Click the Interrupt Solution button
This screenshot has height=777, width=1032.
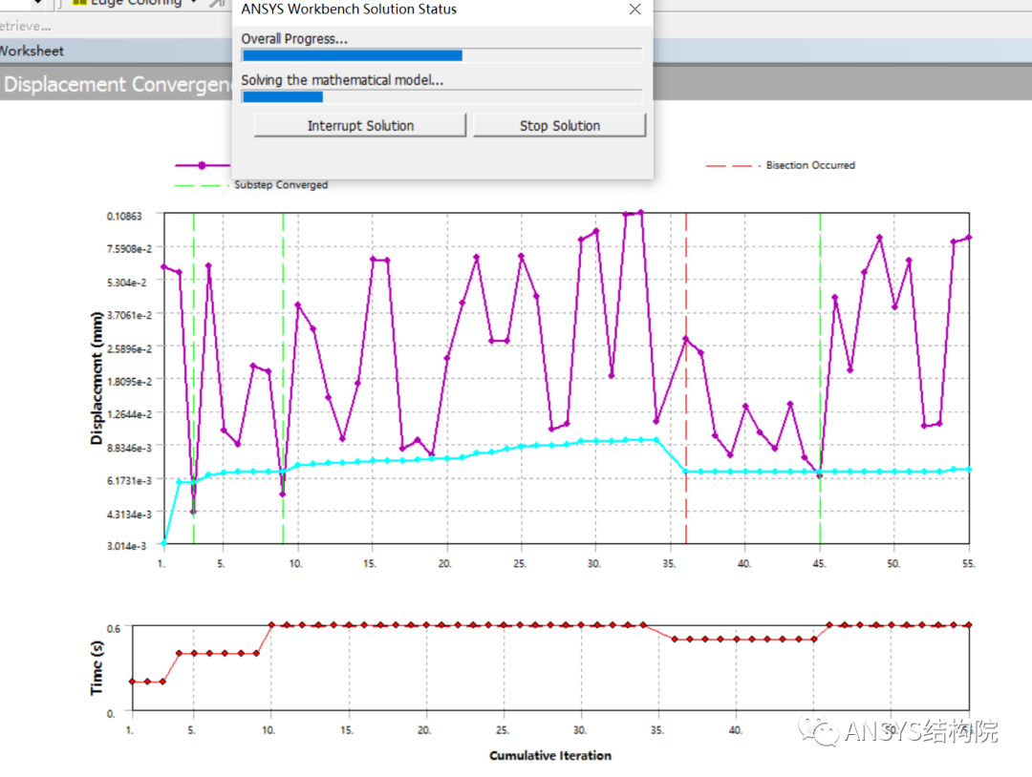coord(360,126)
